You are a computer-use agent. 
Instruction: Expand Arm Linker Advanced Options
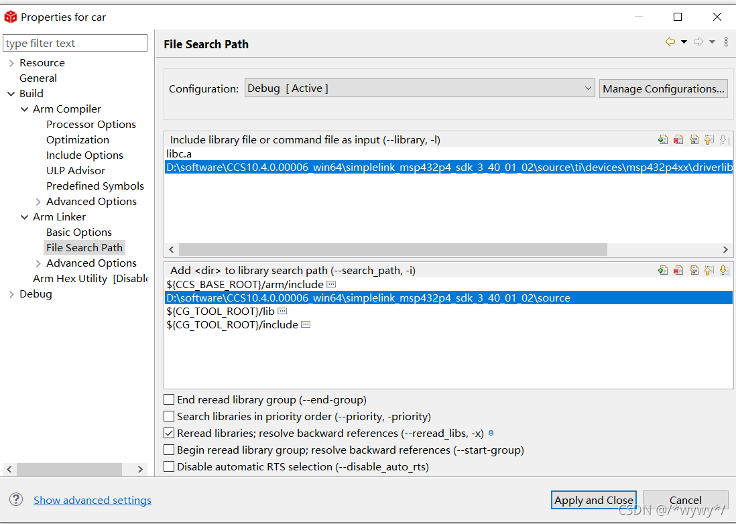click(x=38, y=263)
